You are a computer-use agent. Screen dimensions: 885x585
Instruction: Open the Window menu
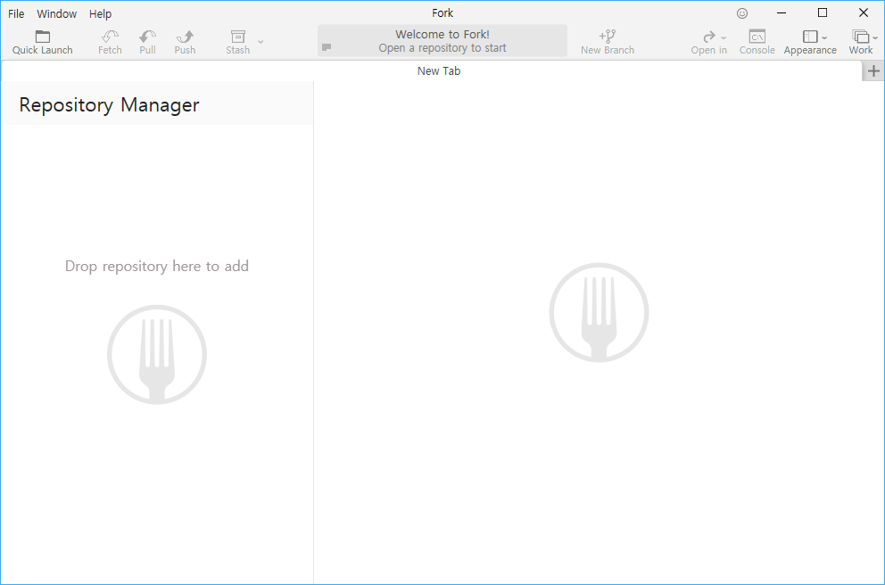[x=56, y=13]
